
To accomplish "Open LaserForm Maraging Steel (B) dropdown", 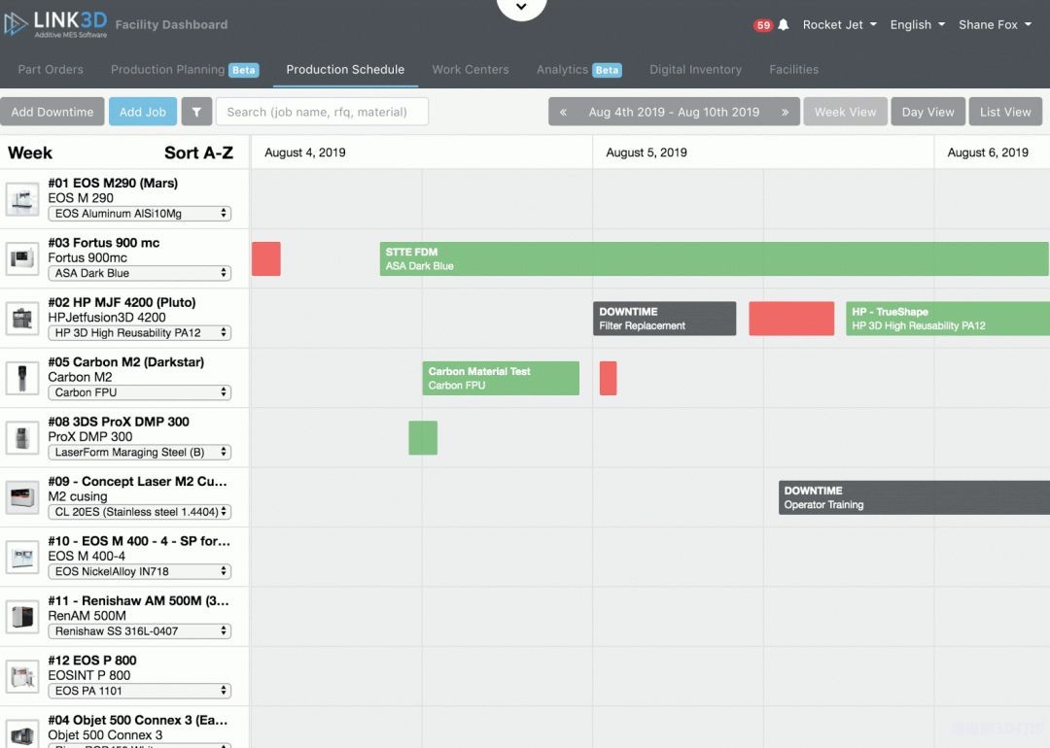I will pos(139,453).
